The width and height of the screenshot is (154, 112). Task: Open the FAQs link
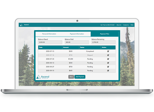point(132,25)
